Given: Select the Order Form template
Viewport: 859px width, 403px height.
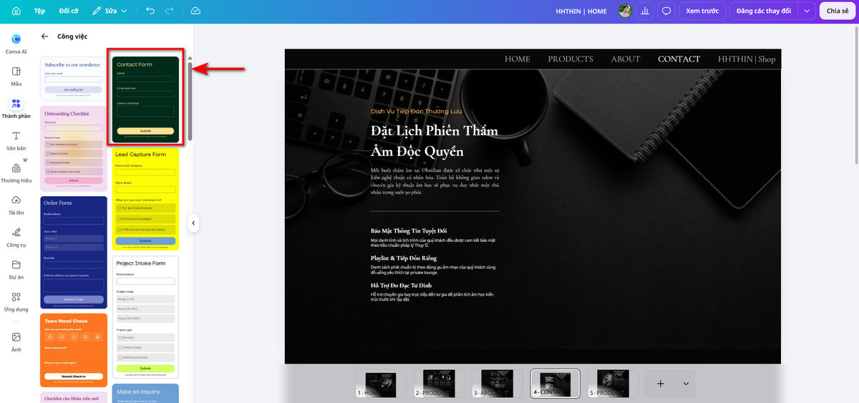Looking at the screenshot, I should coord(74,252).
